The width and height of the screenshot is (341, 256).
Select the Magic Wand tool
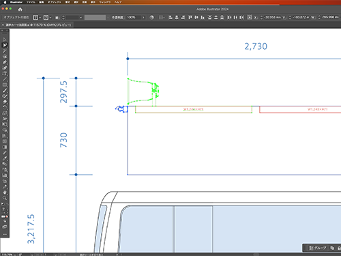pyautogui.click(x=5, y=51)
